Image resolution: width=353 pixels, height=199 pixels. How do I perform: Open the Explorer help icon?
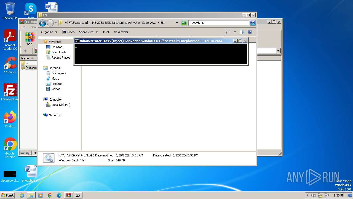(250, 32)
